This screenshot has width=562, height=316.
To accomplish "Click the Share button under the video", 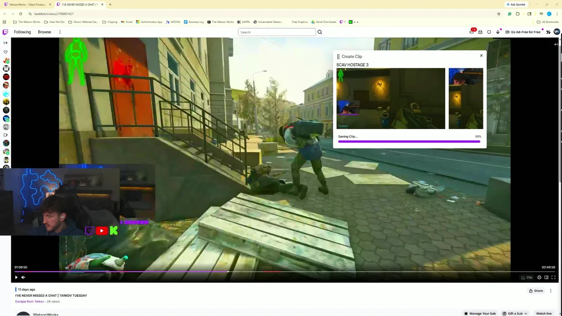I will click(536, 291).
